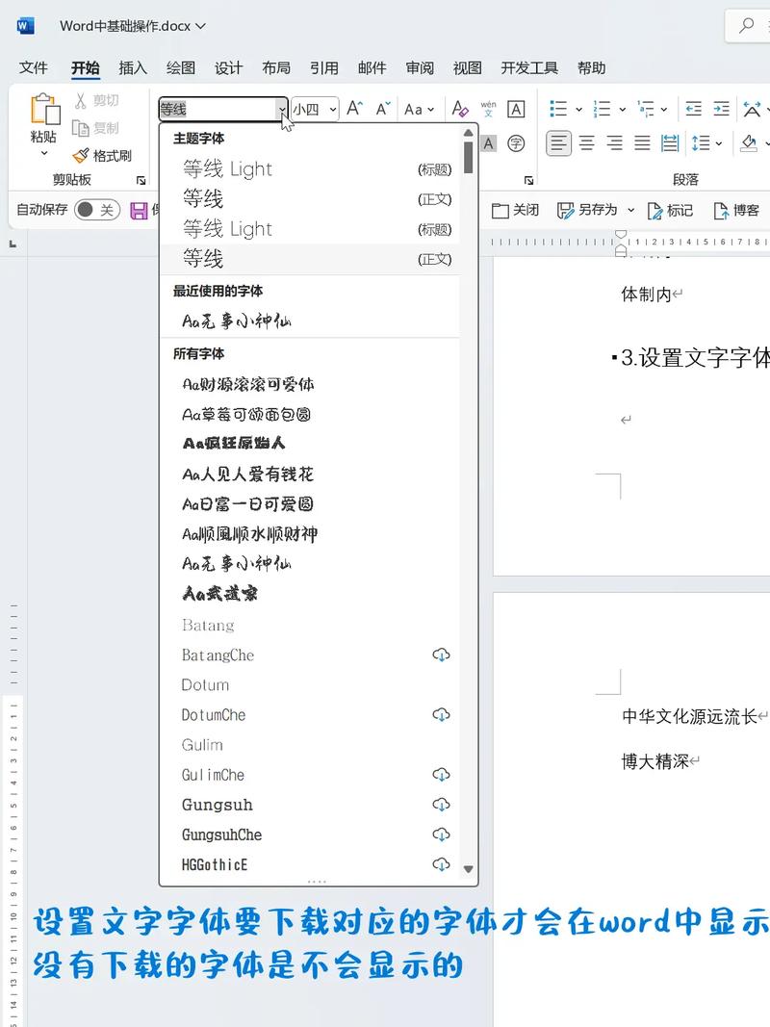Open the 审阅 ribbon tab
This screenshot has height=1027, width=770.
420,68
